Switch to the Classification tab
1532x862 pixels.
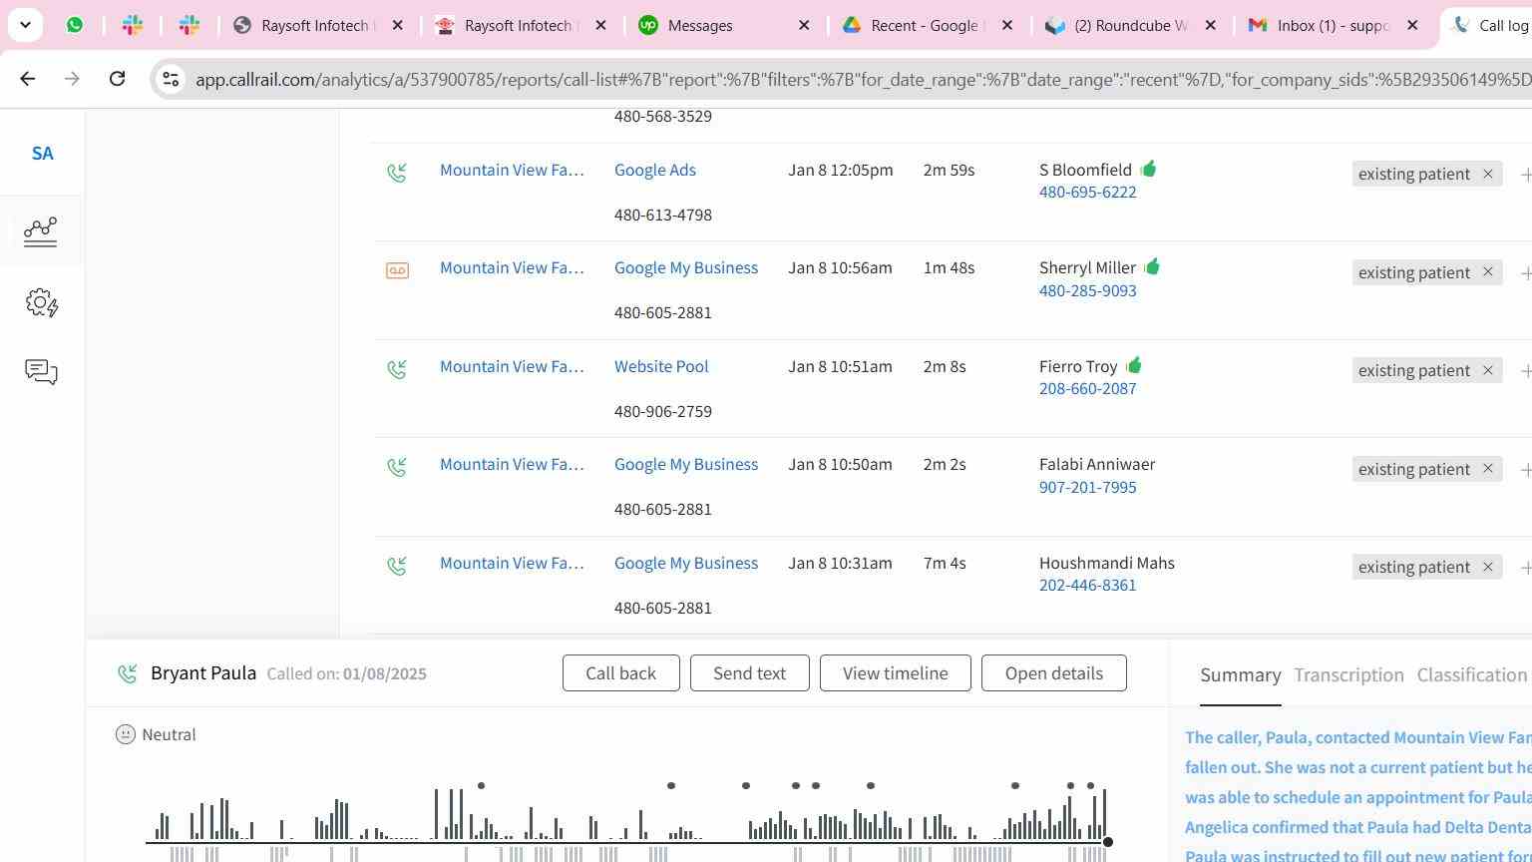click(1471, 675)
